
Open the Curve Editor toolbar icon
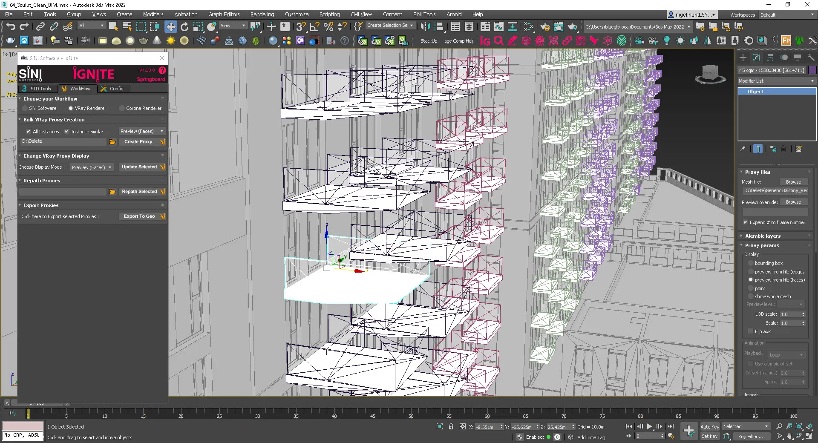pos(499,27)
